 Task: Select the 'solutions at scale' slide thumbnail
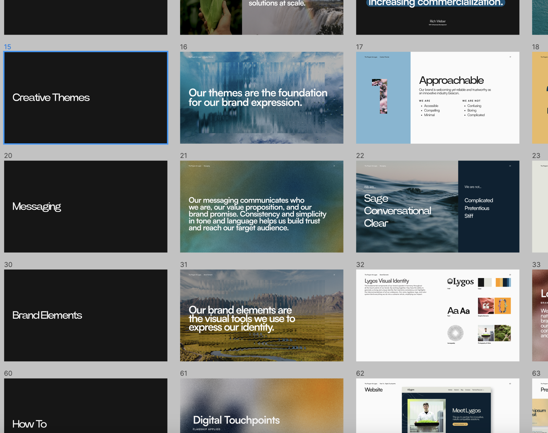click(262, 17)
